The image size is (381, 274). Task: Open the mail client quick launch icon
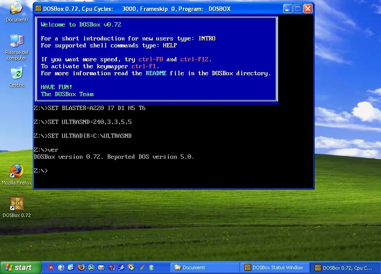tap(100, 267)
